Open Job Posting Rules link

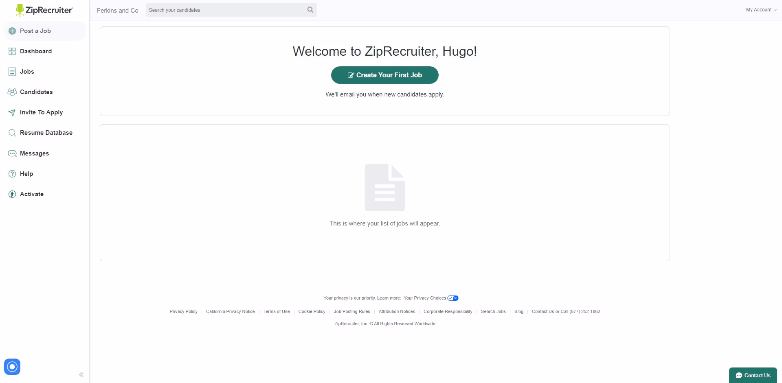point(352,312)
